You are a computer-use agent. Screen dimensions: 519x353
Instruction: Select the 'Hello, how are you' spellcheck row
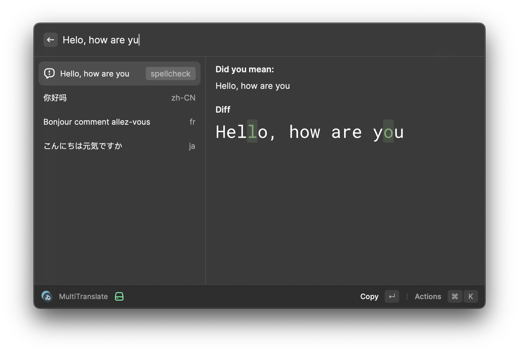coord(120,73)
